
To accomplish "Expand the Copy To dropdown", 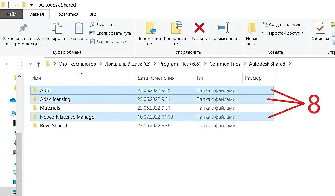I will click(x=176, y=44).
